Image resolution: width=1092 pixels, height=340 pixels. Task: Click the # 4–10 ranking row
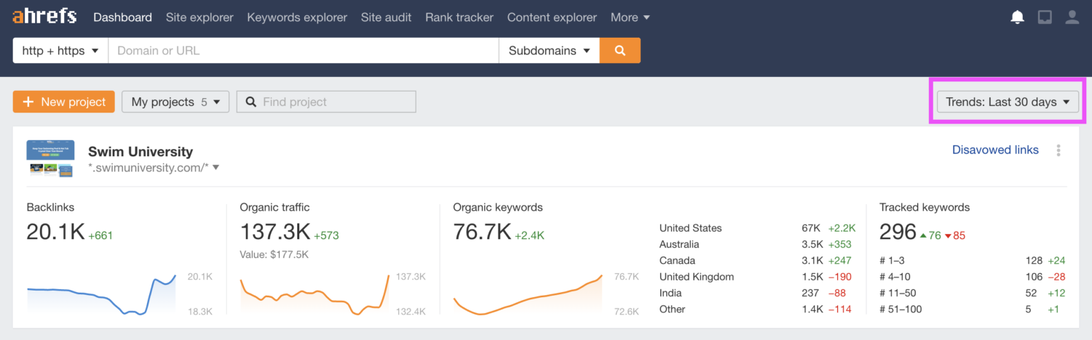click(x=973, y=277)
